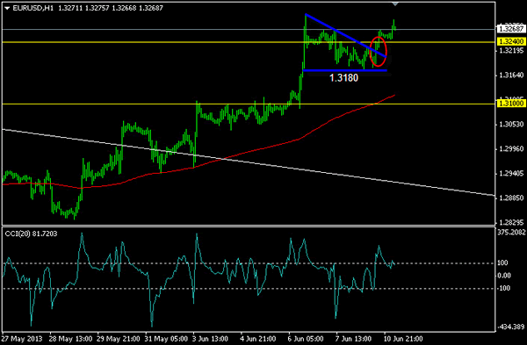The image size is (527, 345).
Task: Click the 27 May 2013 date label
Action: (x=22, y=339)
